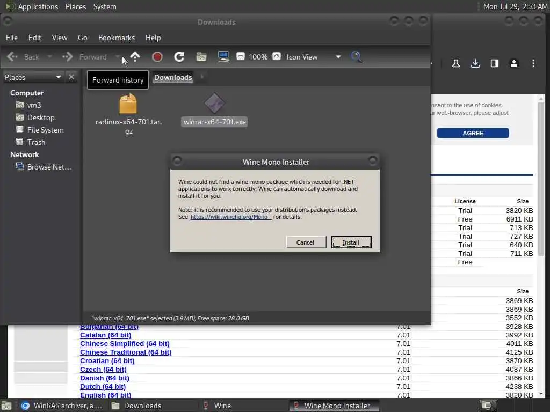Image resolution: width=550 pixels, height=412 pixels.
Task: Click Show Desktop icon in bottom panel
Action: click(6, 406)
